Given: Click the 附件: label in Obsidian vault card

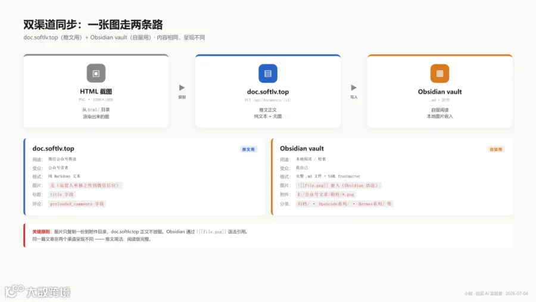Looking at the screenshot, I should coord(285,195).
